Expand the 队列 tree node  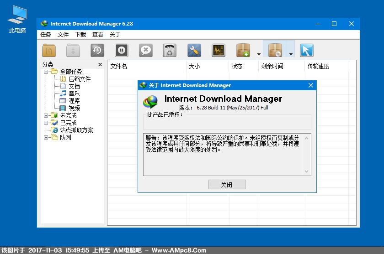(x=46, y=138)
